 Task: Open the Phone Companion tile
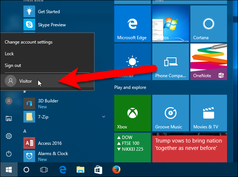(171, 62)
